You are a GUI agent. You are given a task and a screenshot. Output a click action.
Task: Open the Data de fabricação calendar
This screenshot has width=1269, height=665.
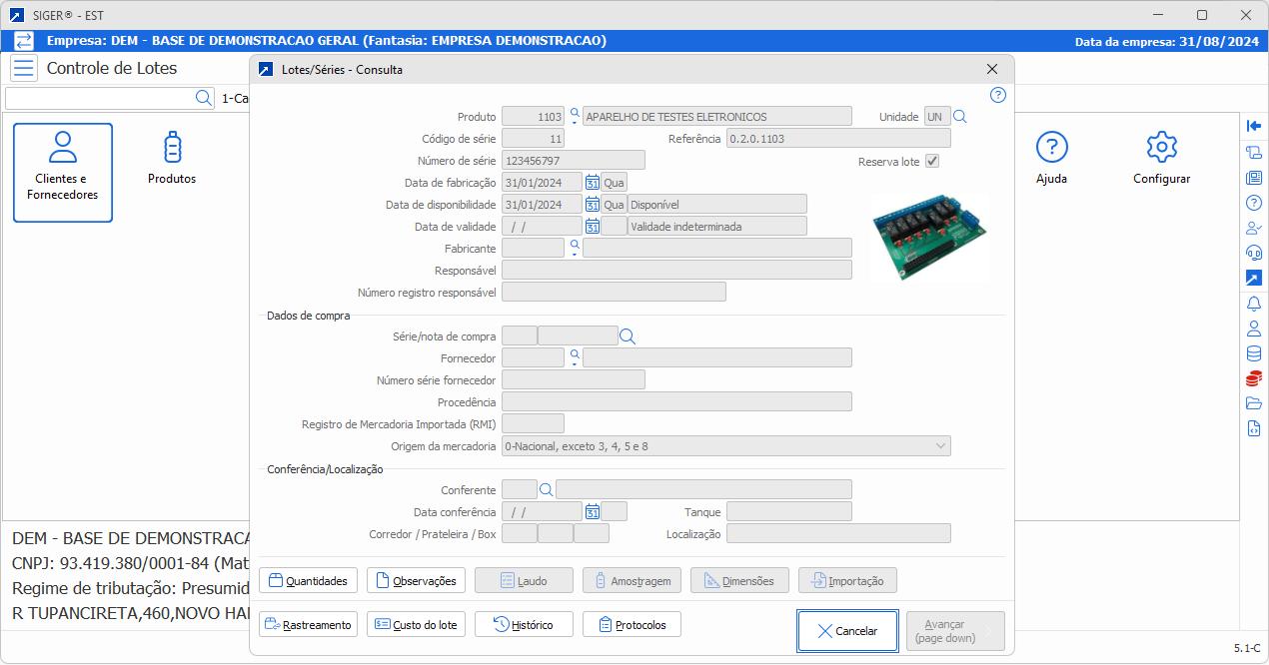pos(593,183)
